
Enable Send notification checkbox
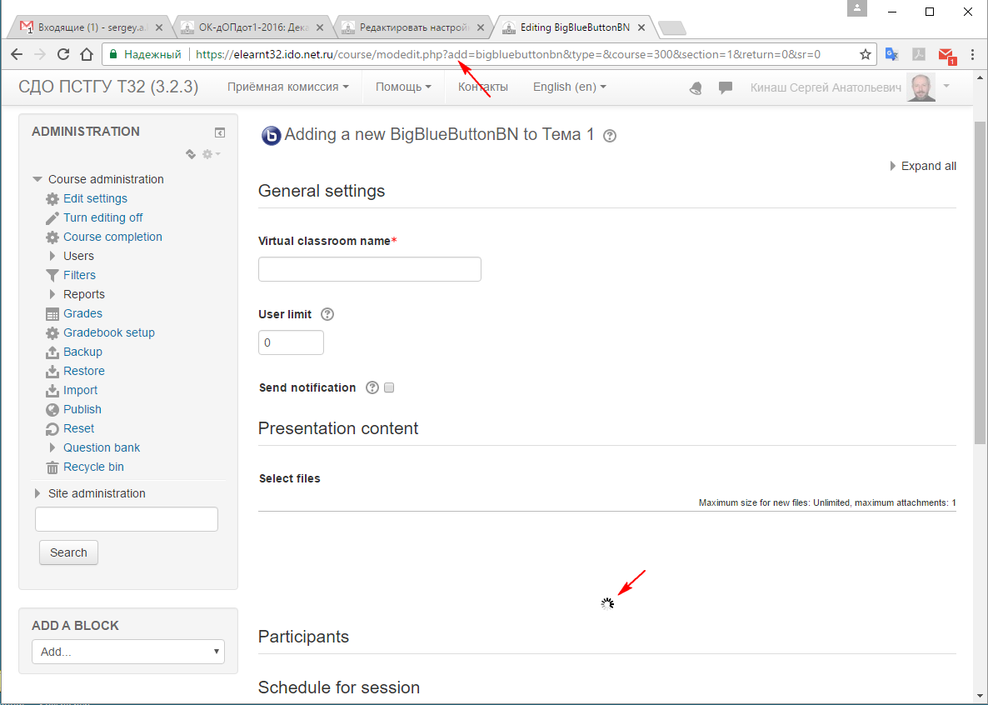click(x=389, y=387)
